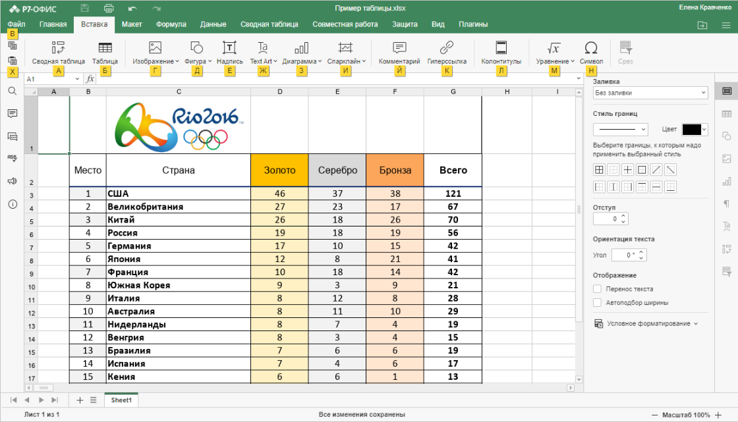The width and height of the screenshot is (738, 422).
Task: Open the search panel with the magnifier icon
Action: click(x=13, y=91)
